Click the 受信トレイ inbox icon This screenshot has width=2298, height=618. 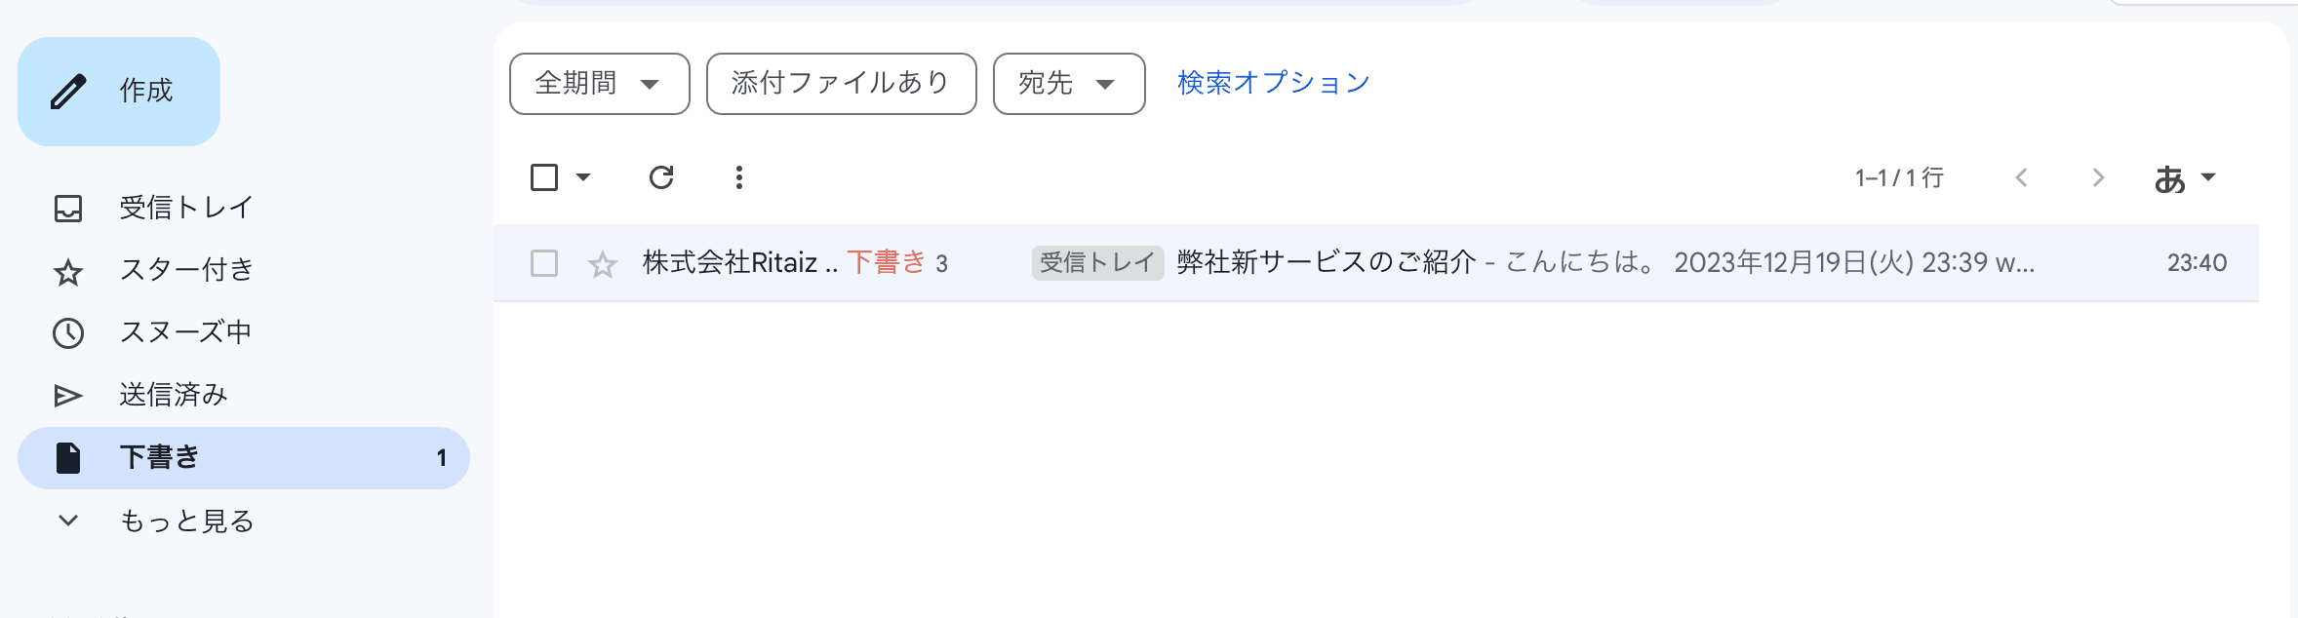pos(68,209)
